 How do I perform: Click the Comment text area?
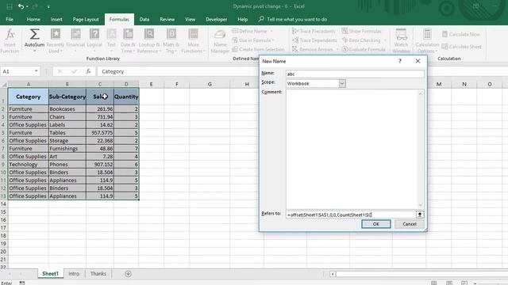[355, 150]
